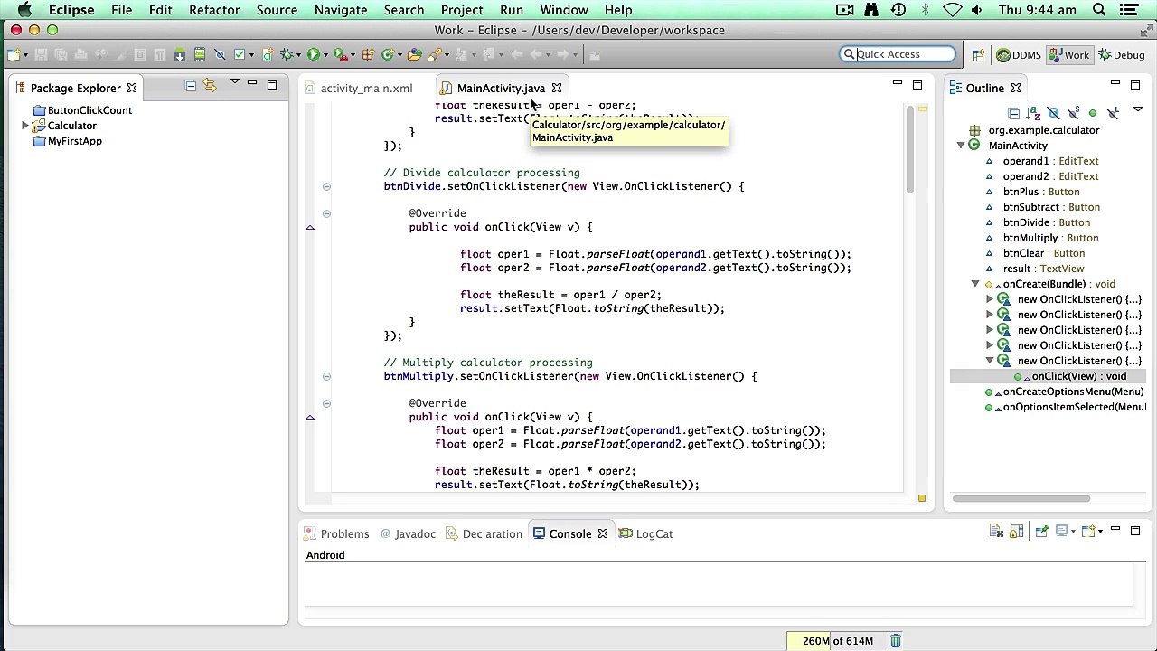Open the Run button dropdown arrow
1157x651 pixels.
(325, 55)
